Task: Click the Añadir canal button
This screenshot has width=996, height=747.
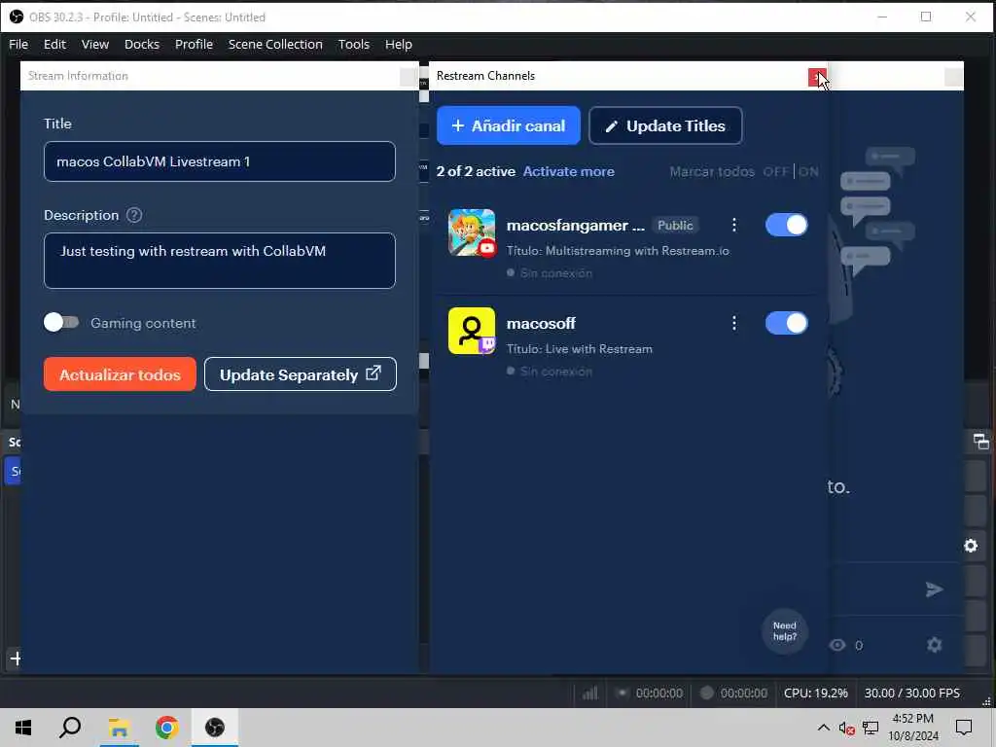Action: (508, 125)
